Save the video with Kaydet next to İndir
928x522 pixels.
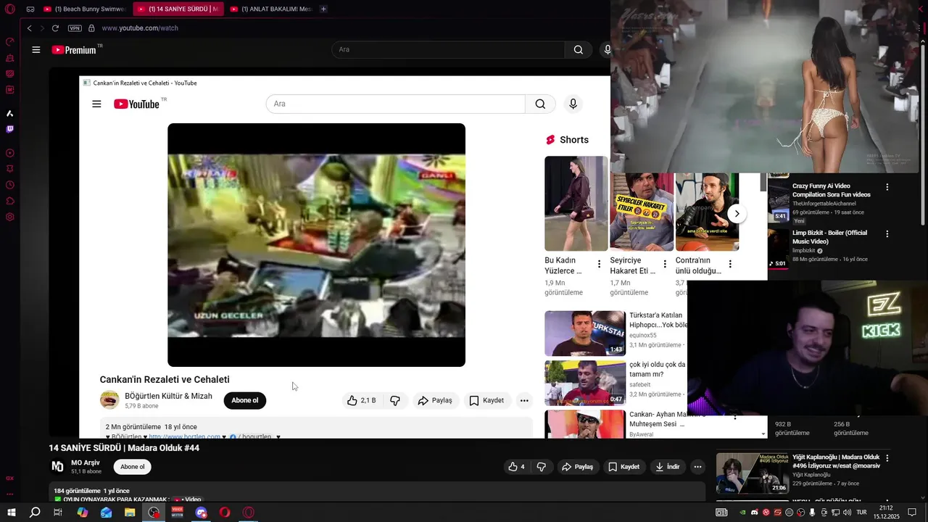tap(623, 467)
